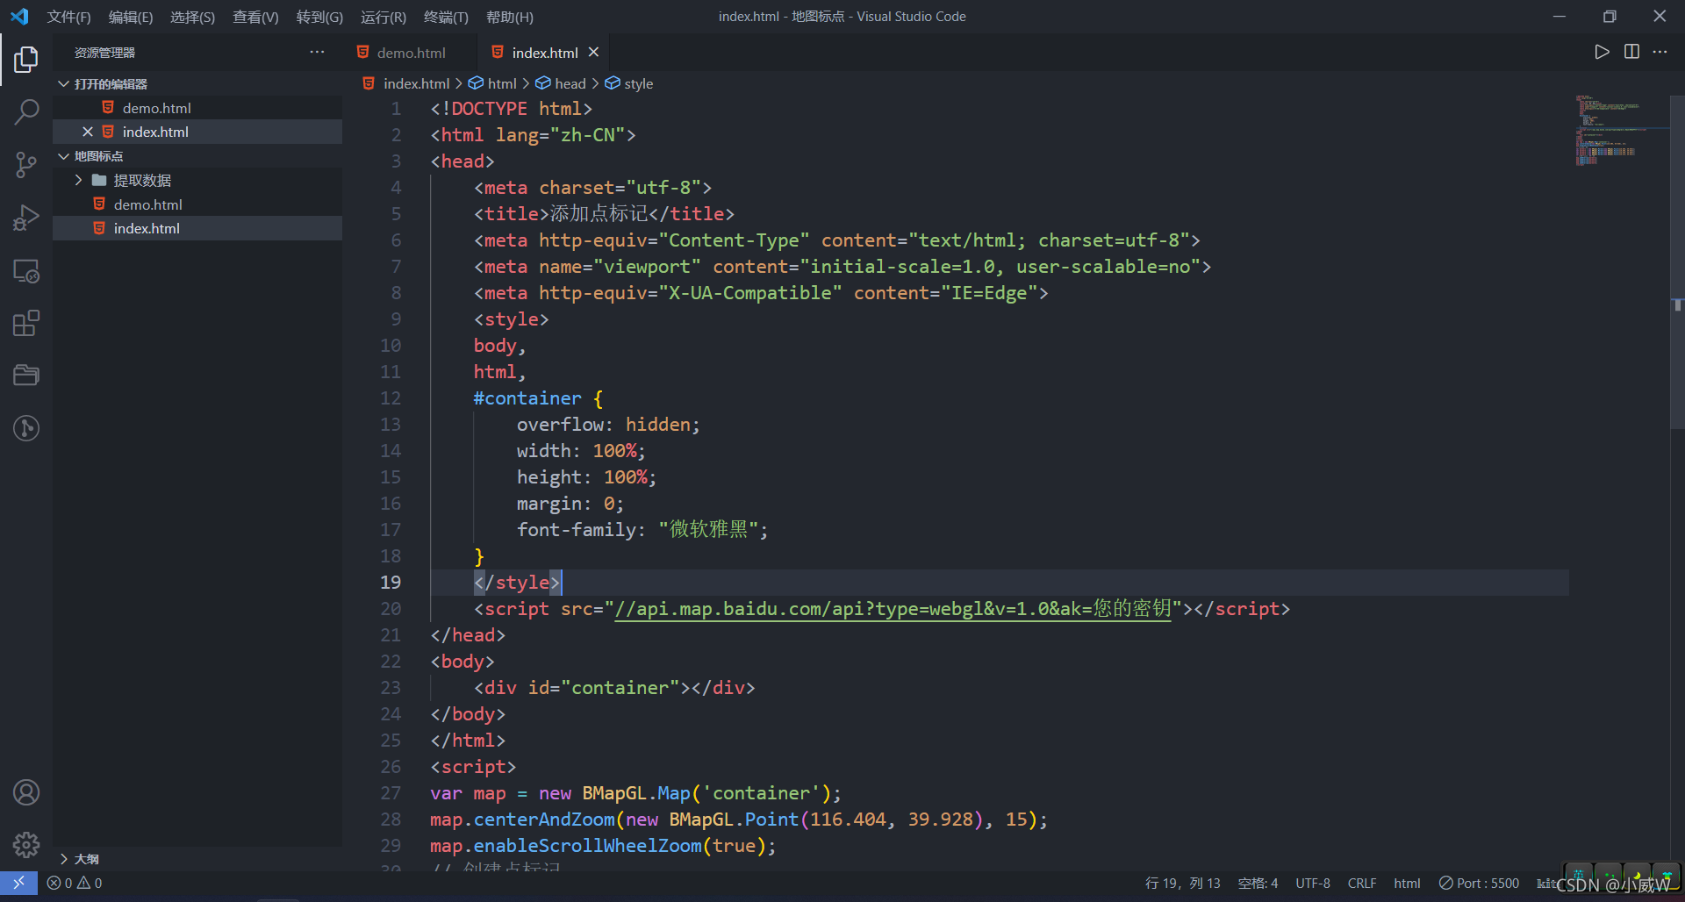Change end of line sequence CRLF

click(1362, 883)
